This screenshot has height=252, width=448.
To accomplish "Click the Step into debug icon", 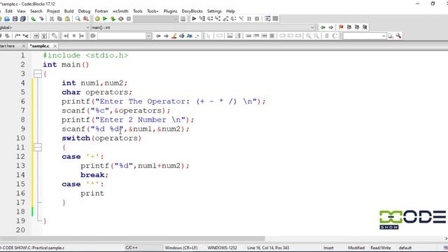I will (x=218, y=19).
